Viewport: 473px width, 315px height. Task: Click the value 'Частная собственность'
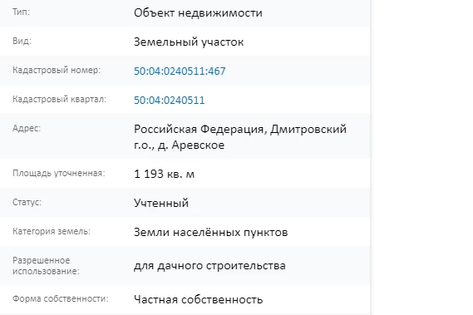198,299
